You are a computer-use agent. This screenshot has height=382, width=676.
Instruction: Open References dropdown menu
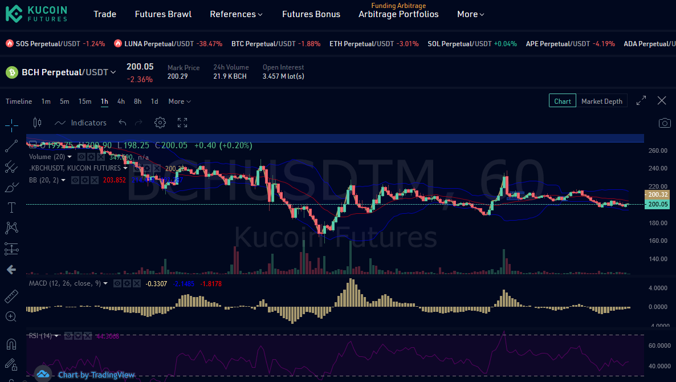[236, 14]
